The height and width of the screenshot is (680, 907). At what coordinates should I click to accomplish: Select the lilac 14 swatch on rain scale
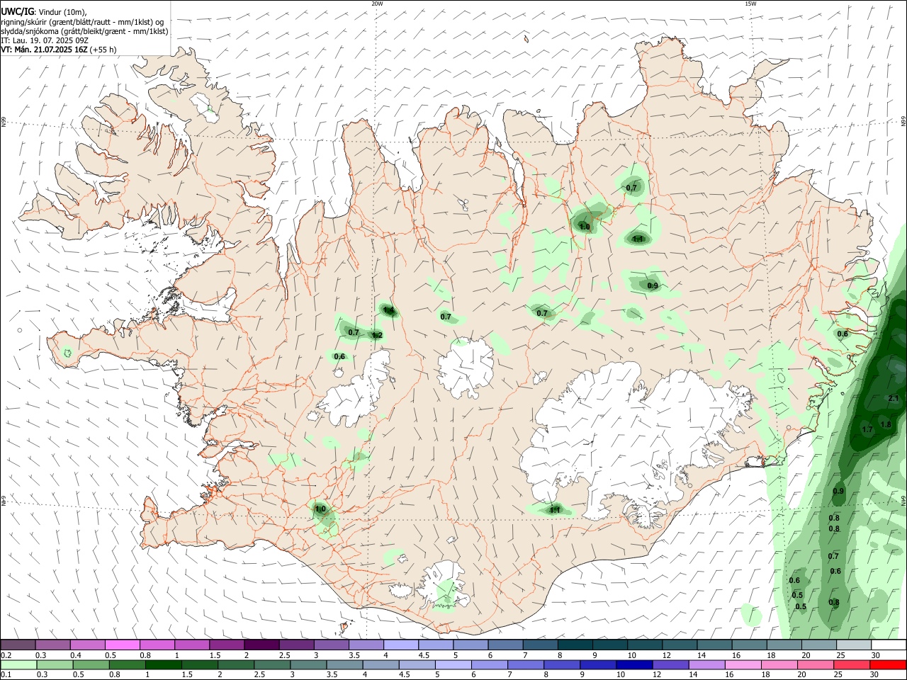(x=708, y=665)
